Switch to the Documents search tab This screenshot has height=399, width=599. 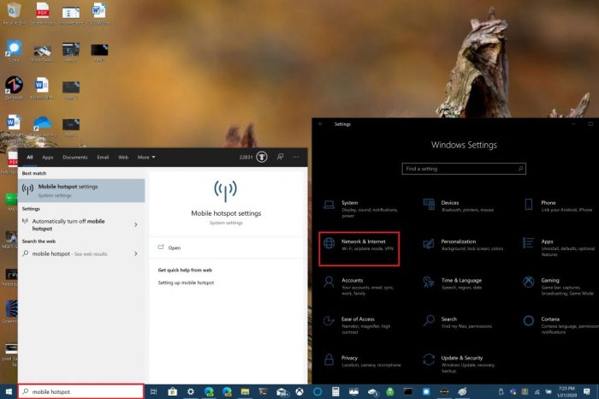click(x=75, y=158)
